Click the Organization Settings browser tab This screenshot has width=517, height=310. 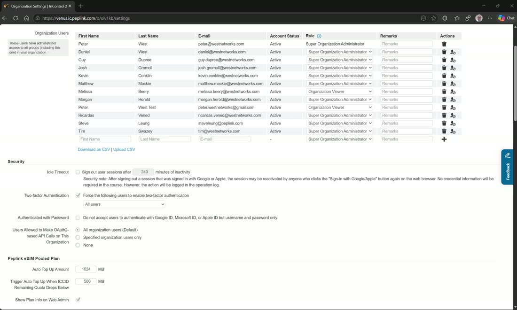pyautogui.click(x=37, y=6)
